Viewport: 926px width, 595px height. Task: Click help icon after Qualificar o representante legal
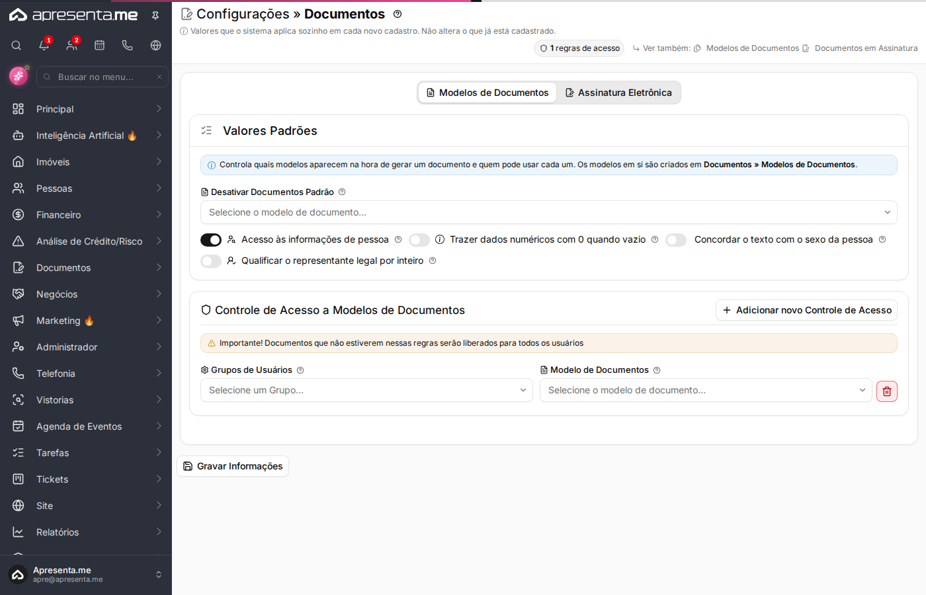tap(433, 260)
